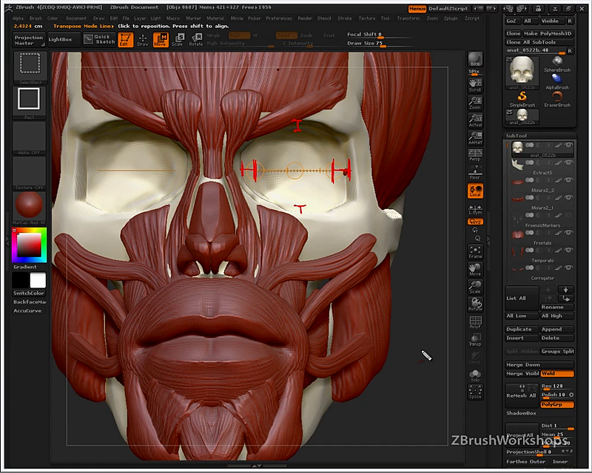Toggle the PolyGrp option
The image size is (592, 473).
pyautogui.click(x=557, y=404)
